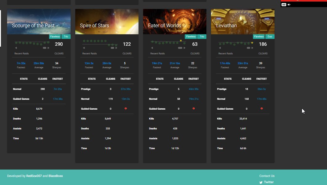Click Leviathan recent raids left arrow
327x185 pixels.
click(x=220, y=48)
